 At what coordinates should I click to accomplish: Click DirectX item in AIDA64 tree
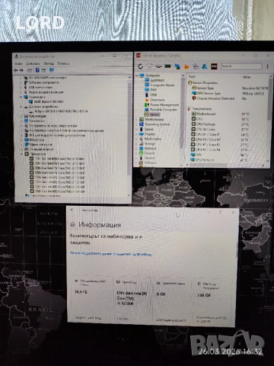(x=149, y=153)
